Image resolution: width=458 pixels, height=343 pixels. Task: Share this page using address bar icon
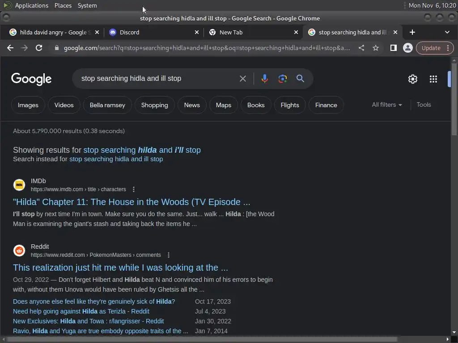(x=361, y=48)
